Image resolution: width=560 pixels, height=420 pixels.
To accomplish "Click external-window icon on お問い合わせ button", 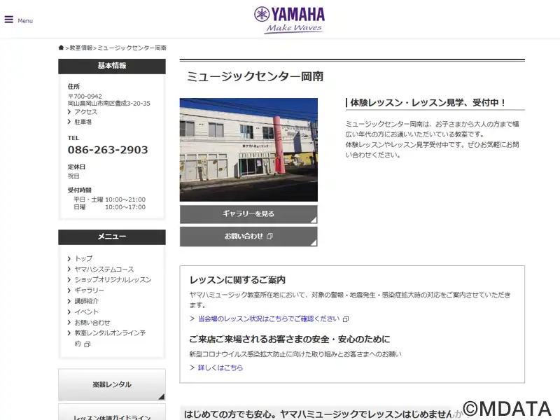I will [x=270, y=236].
